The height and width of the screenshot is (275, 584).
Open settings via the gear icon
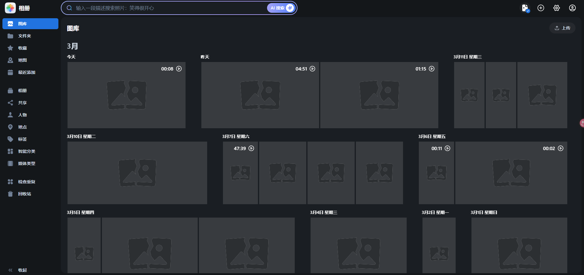pyautogui.click(x=557, y=8)
